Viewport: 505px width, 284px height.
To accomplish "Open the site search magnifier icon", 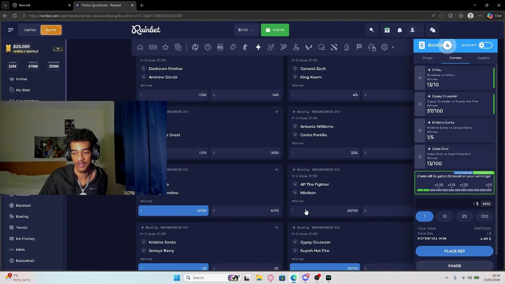I will (x=372, y=30).
